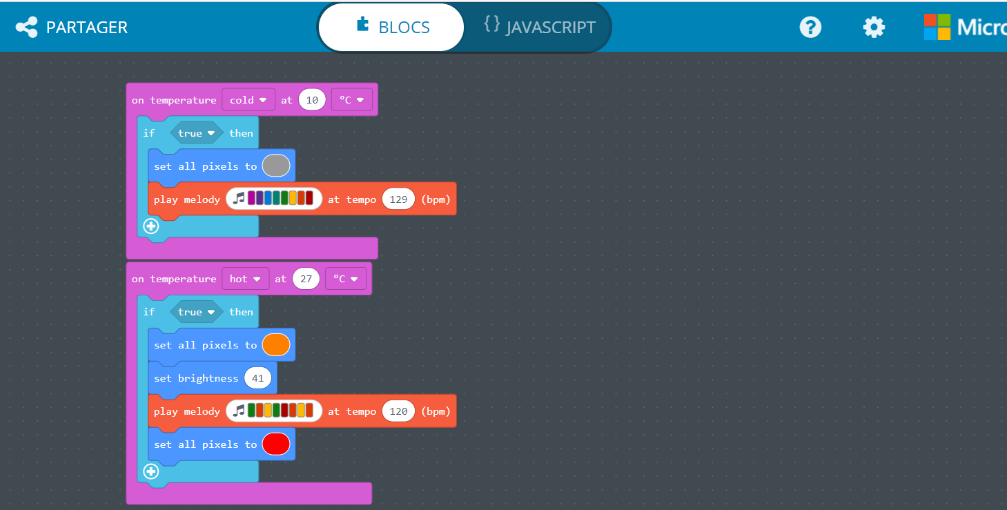The height and width of the screenshot is (510, 1007).
Task: Open the °C unit dropdown in hot block
Action: 346,279
